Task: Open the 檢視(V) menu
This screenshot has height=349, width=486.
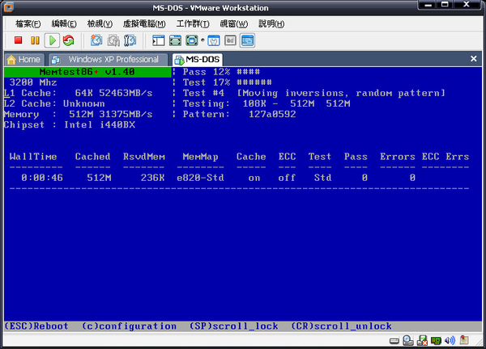Action: [100, 23]
